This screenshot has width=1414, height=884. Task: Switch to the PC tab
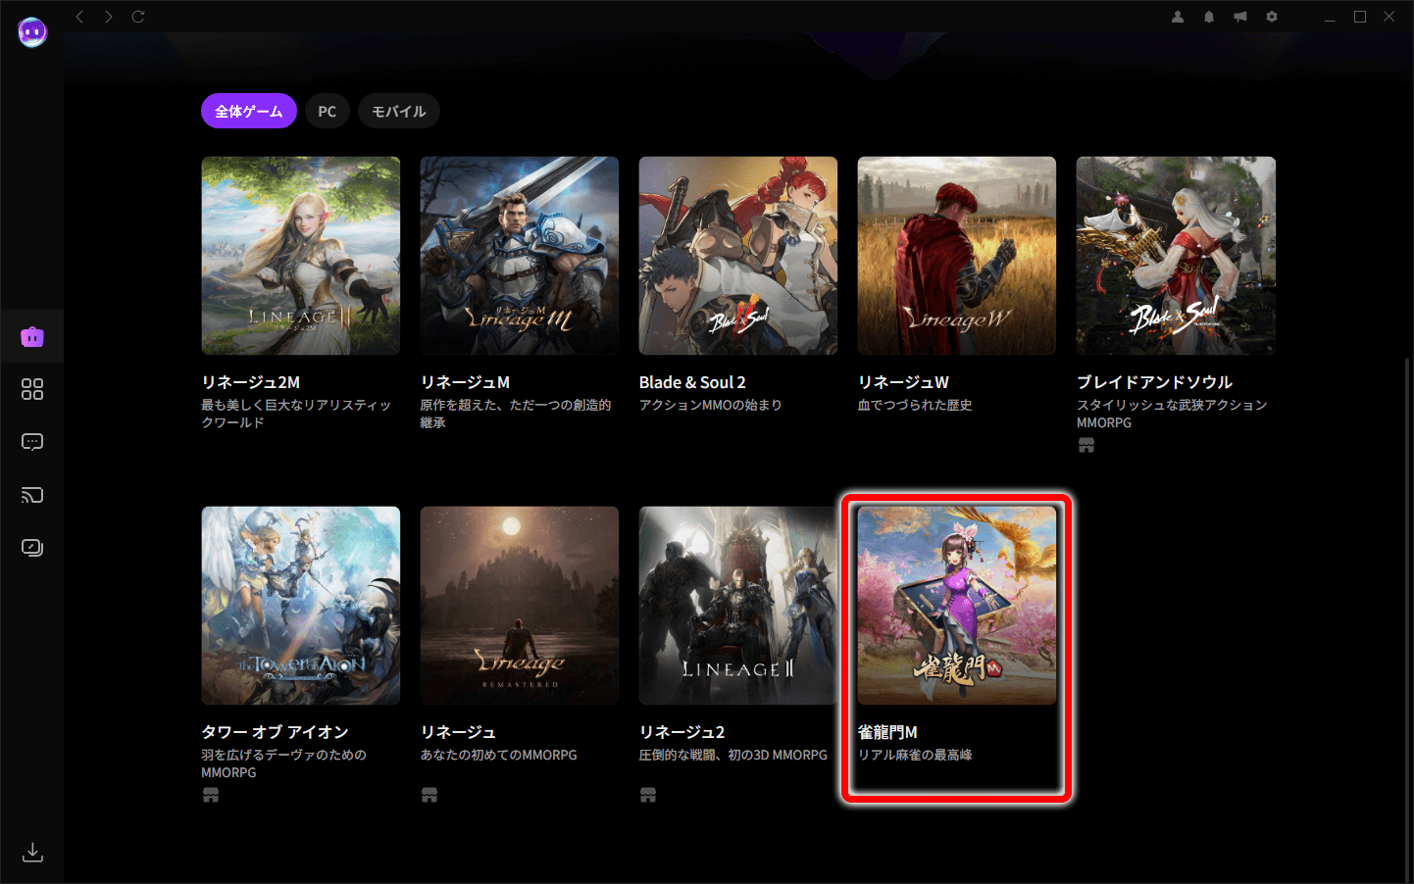[x=328, y=112]
